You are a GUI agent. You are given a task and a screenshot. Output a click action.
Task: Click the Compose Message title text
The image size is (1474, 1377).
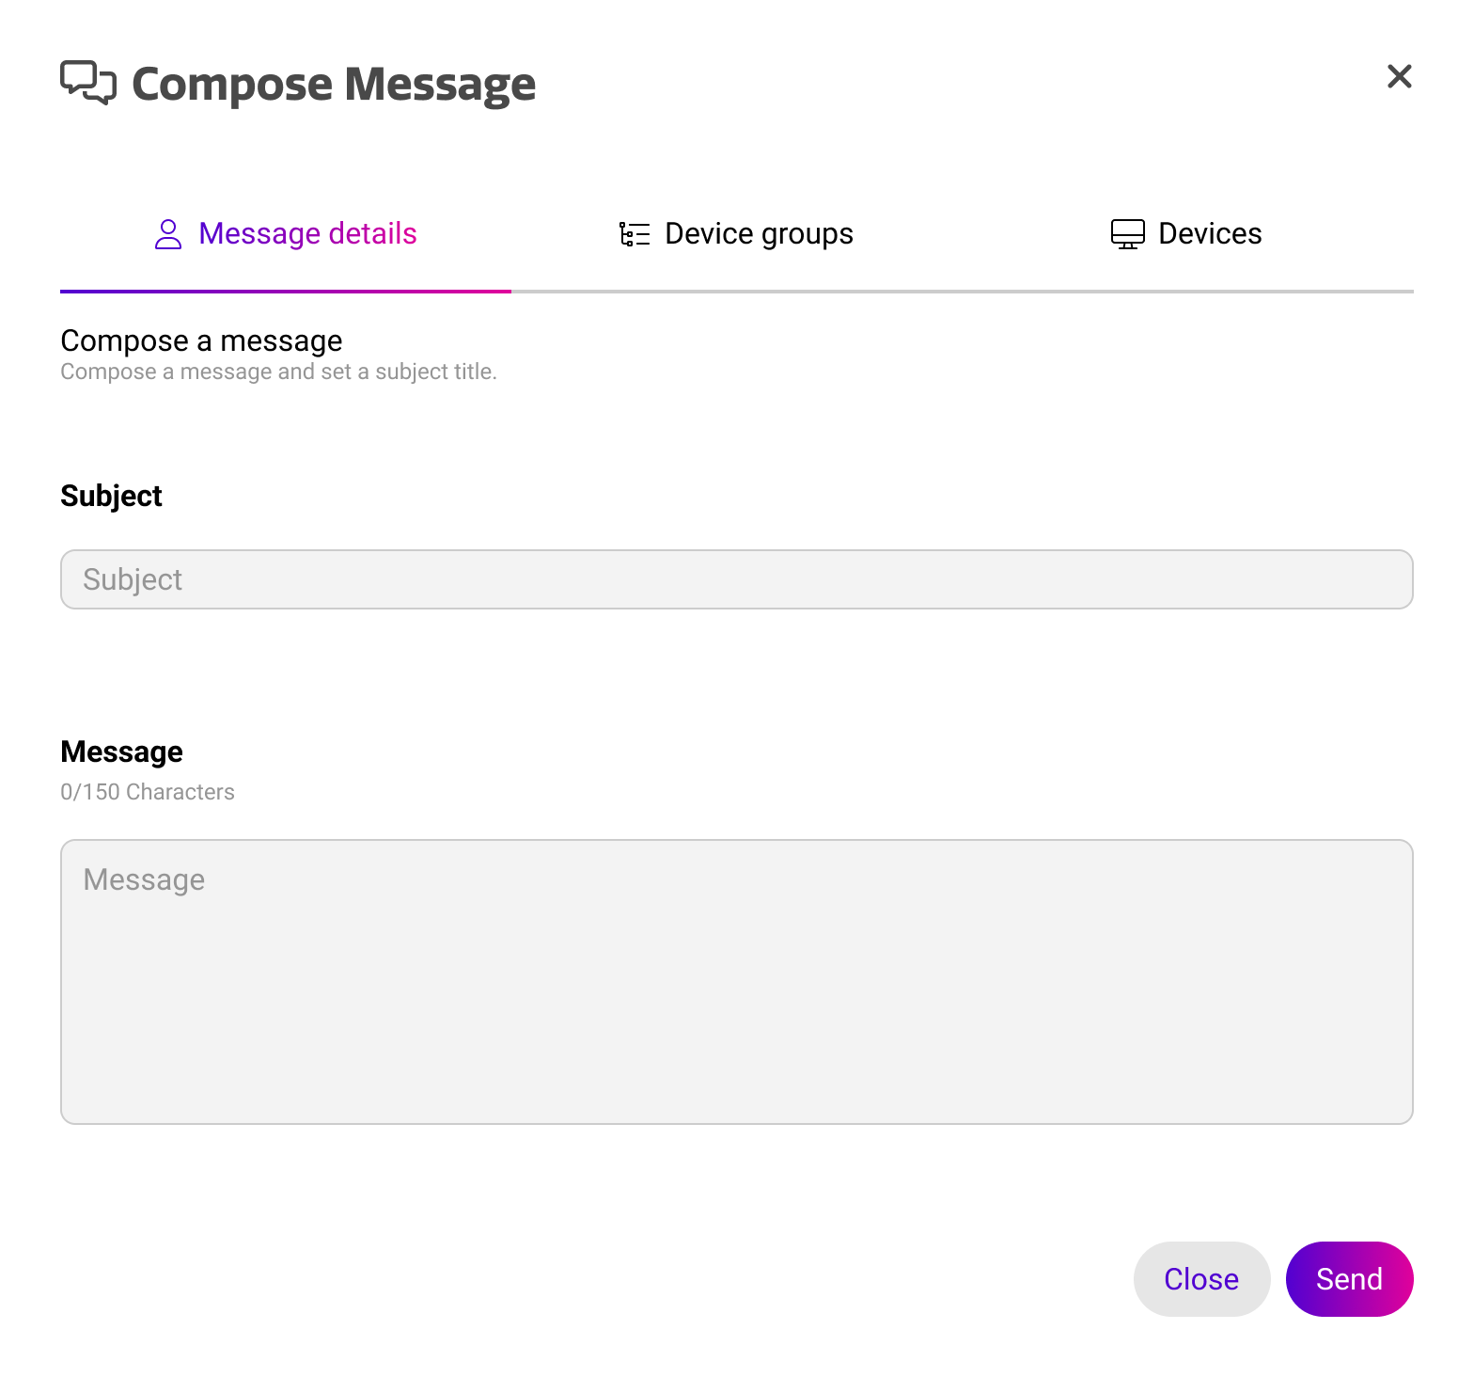click(334, 85)
